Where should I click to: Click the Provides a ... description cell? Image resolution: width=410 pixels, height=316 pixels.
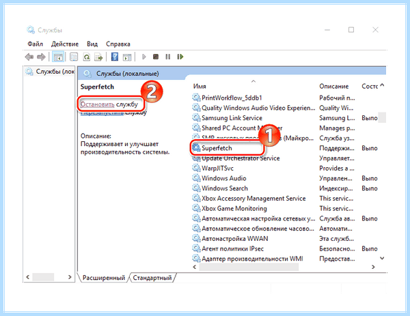336,168
